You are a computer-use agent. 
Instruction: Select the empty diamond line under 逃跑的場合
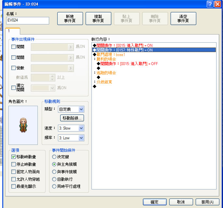(98, 77)
